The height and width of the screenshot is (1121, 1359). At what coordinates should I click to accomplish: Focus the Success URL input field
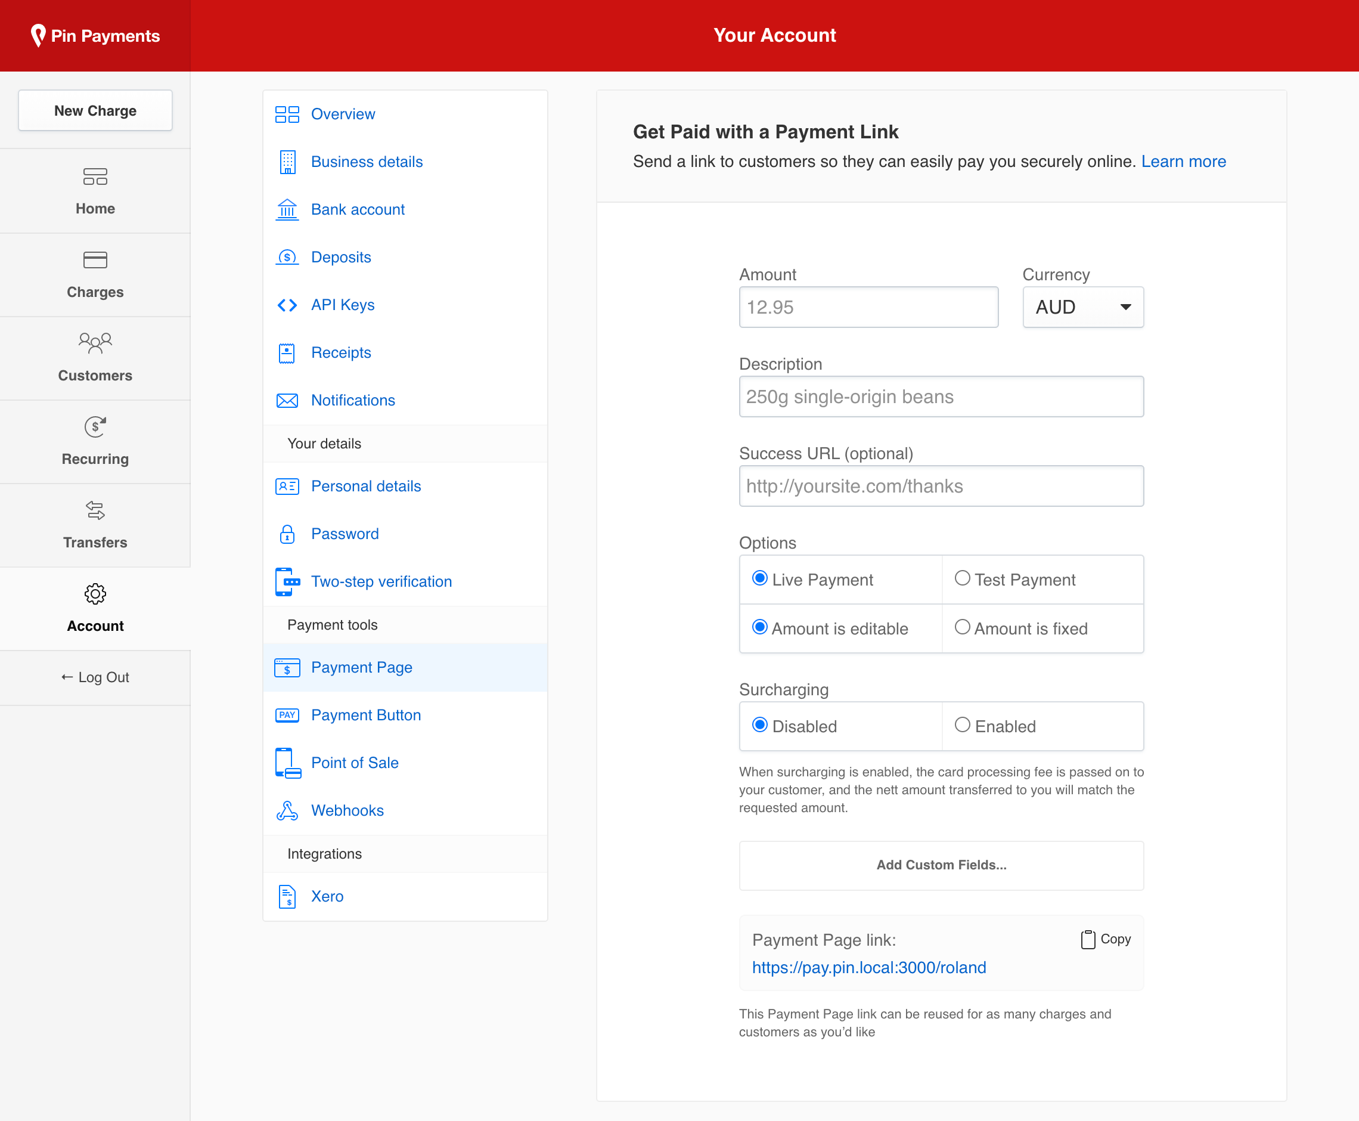(x=941, y=486)
